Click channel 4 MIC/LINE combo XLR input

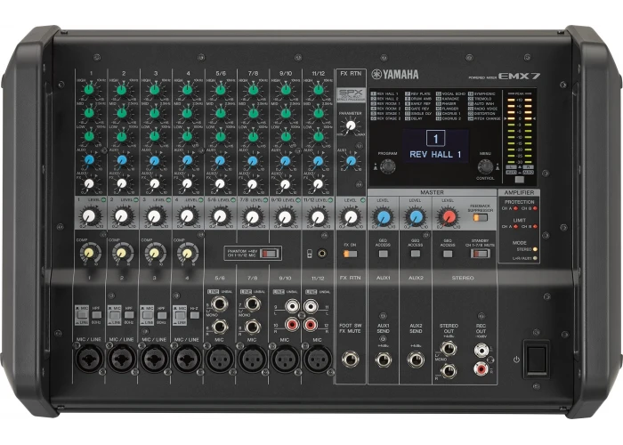(x=187, y=359)
